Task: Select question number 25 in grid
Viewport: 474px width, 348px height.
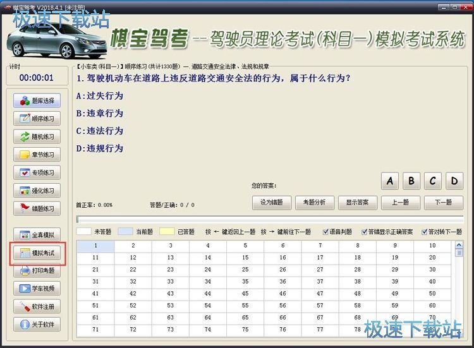Action: tap(245, 269)
